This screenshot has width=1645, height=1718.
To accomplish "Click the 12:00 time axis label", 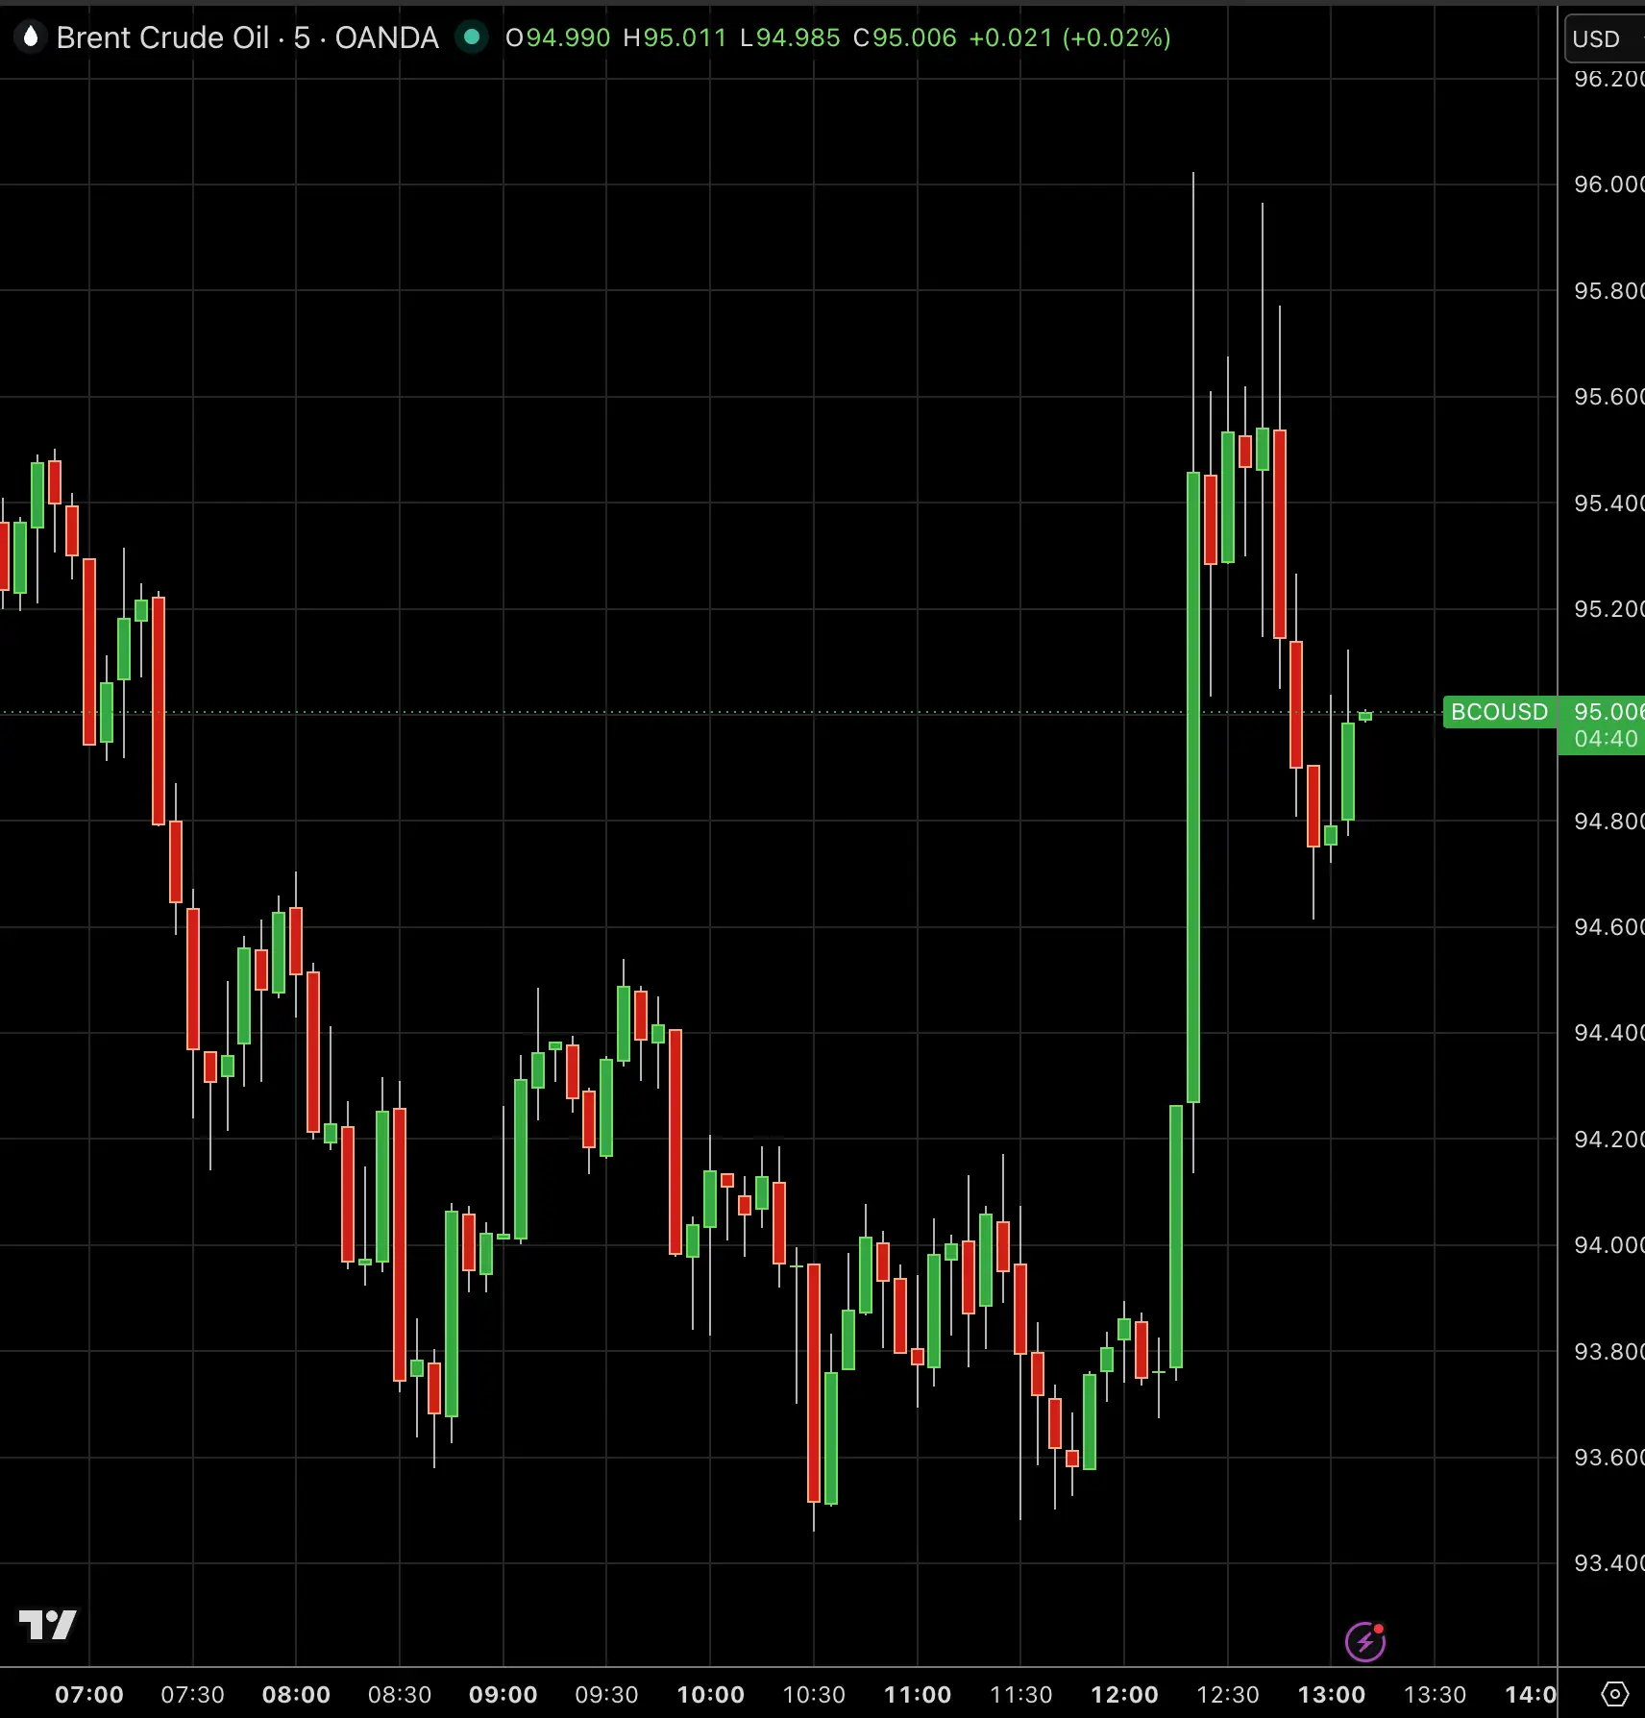I will click(1125, 1694).
